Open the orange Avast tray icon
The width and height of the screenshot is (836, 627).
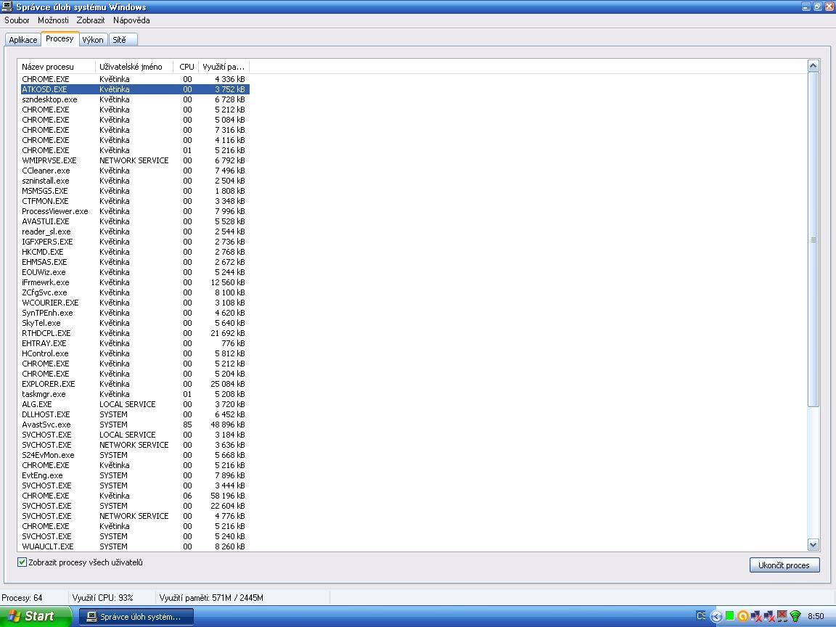point(742,616)
